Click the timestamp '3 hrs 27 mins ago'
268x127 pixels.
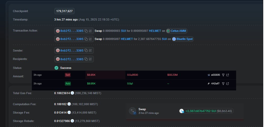coord(66,20)
